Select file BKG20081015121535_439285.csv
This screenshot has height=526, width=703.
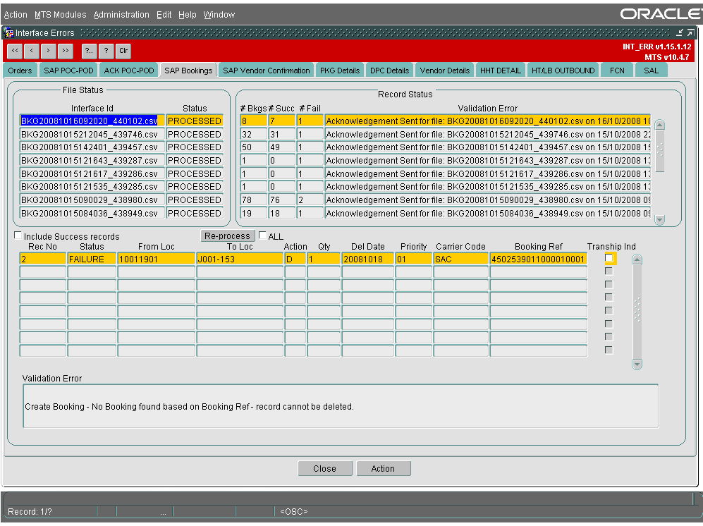click(92, 187)
